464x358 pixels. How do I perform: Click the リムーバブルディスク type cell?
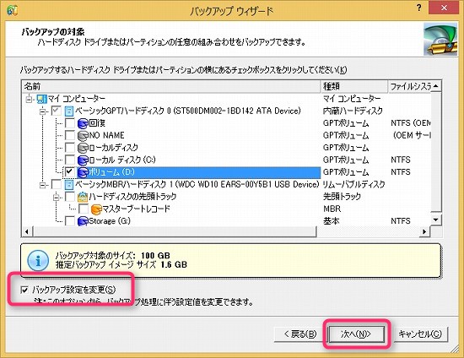[x=353, y=184]
